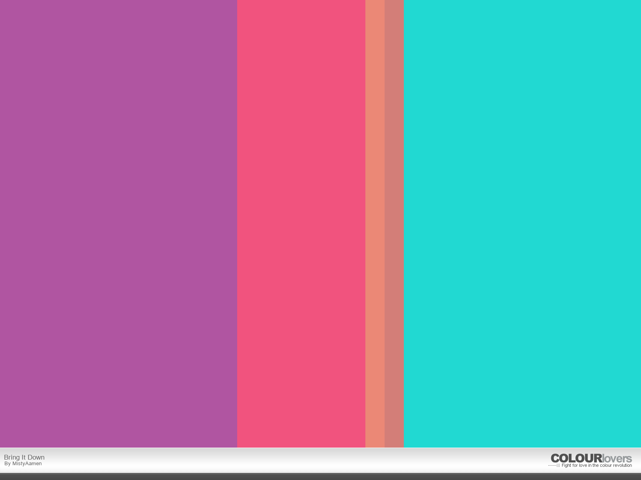
Task: Click the word "love" in the tagline
Action: (x=583, y=466)
